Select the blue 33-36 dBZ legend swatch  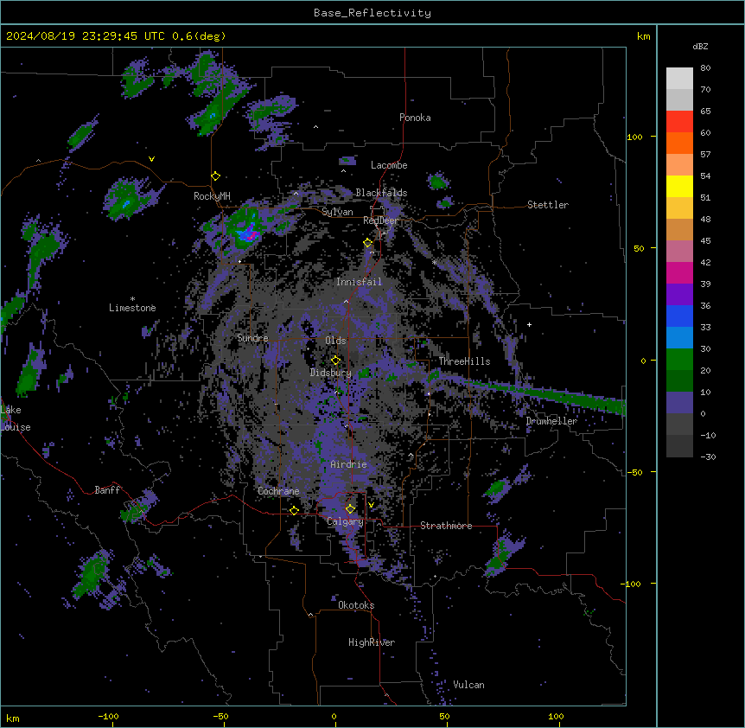679,316
